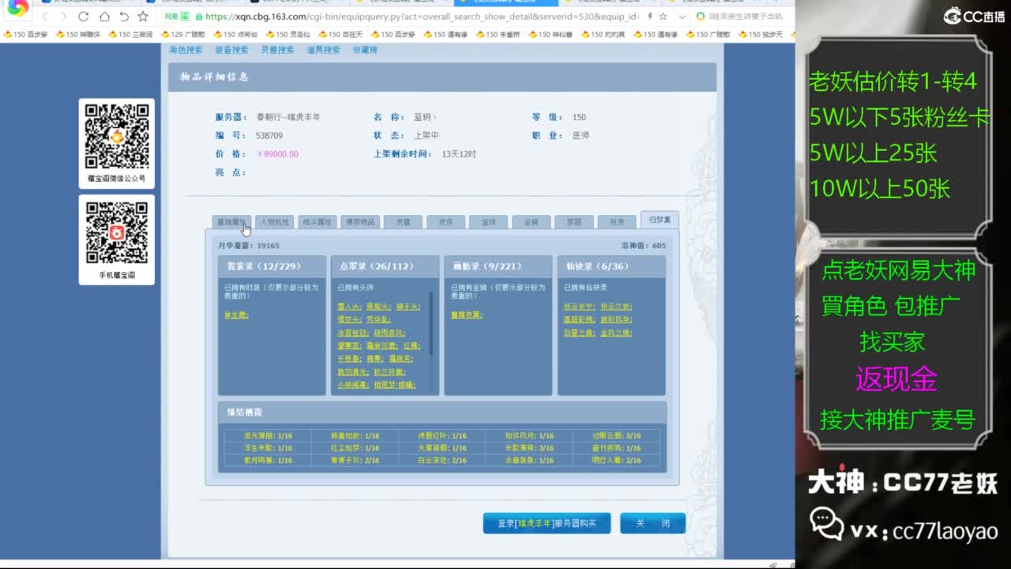Click the 手机藏宝阁 QR code
The image size is (1011, 569).
click(117, 233)
